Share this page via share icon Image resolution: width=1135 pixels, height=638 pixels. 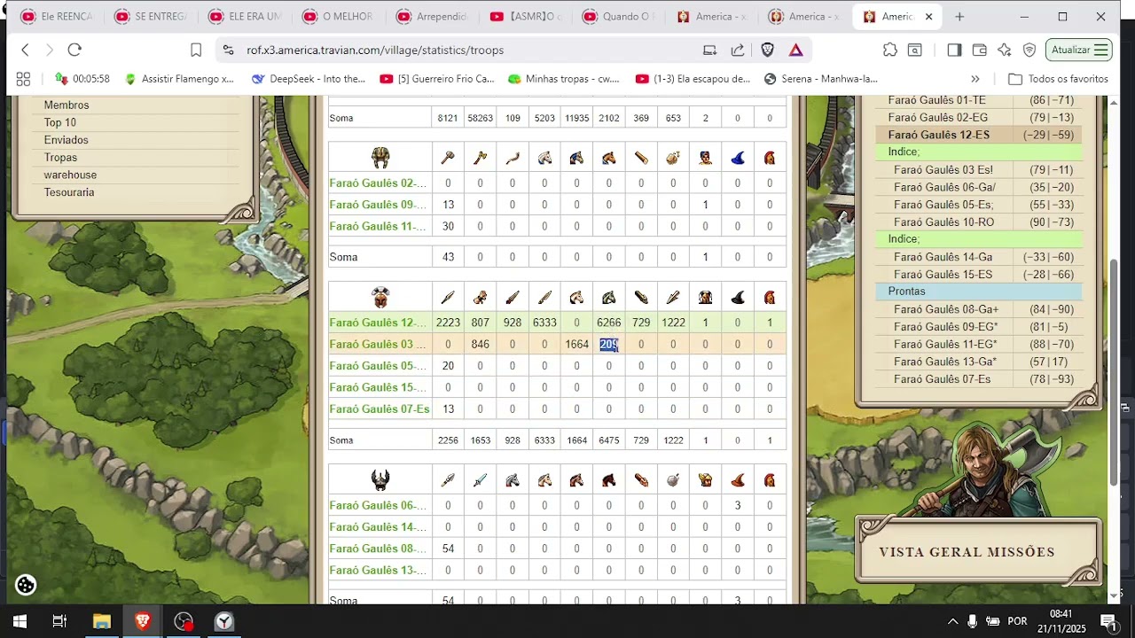tap(738, 51)
